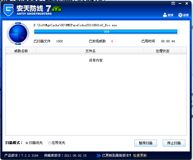Select the 扫描优先 scan priority radio button
Screen dimensions: 193x160
[x=27, y=143]
